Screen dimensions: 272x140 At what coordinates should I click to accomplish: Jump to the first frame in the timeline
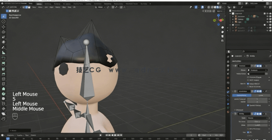point(107,135)
